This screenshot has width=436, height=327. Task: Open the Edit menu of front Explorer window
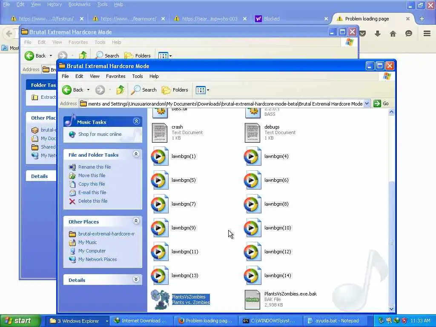coord(79,76)
